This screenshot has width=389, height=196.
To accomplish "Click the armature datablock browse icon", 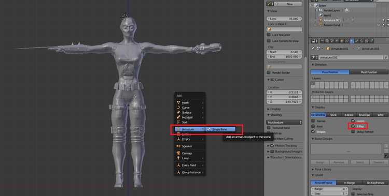I will (314, 57).
